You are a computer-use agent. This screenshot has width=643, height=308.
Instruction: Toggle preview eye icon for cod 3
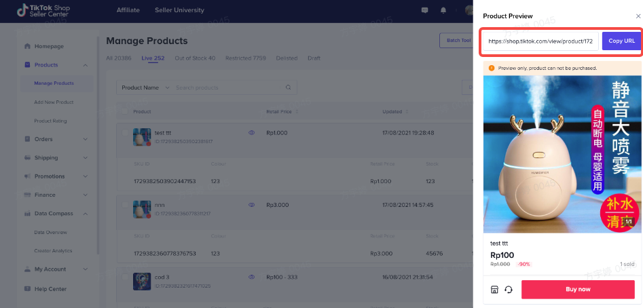(x=251, y=277)
